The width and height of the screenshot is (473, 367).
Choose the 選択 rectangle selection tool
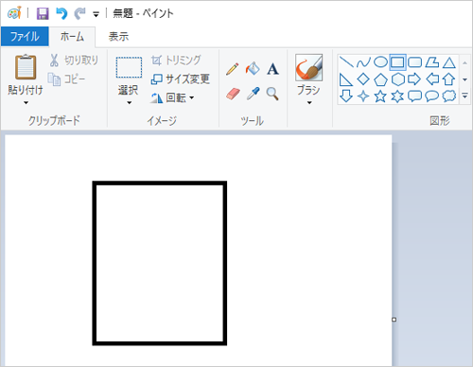[129, 67]
